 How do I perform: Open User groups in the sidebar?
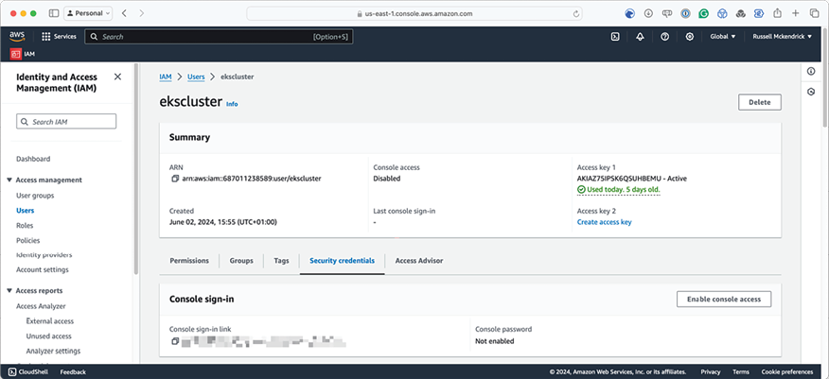click(x=35, y=196)
